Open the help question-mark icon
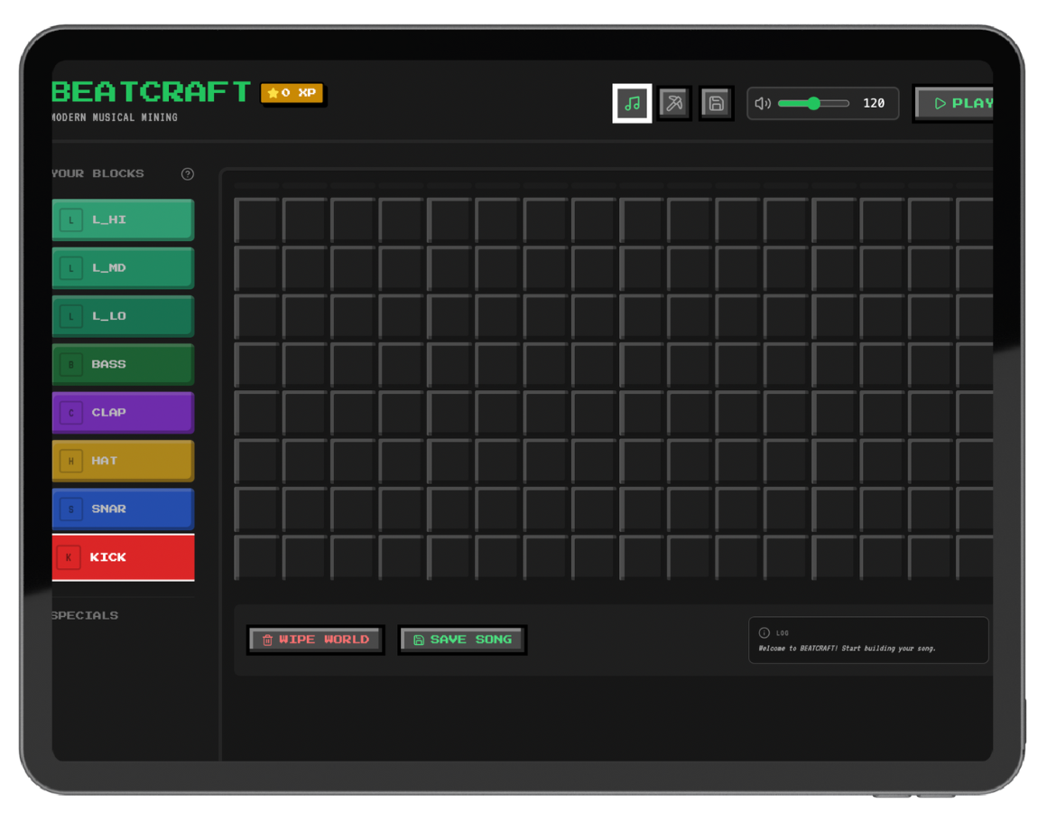1047x822 pixels. click(188, 174)
